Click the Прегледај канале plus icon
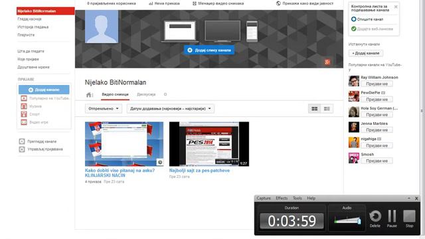The width and height of the screenshot is (425, 239). 22,141
